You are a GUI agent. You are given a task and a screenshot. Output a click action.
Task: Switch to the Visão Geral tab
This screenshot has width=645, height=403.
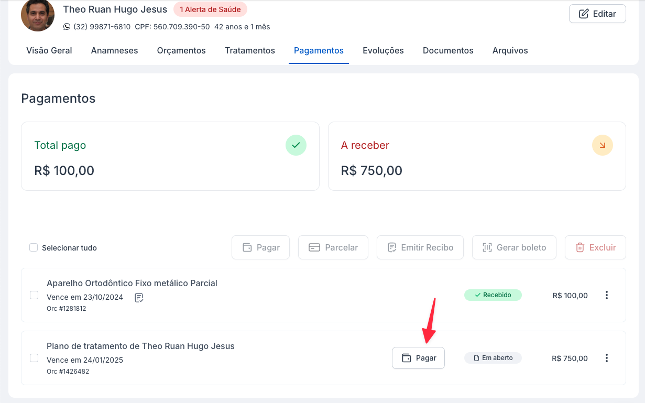(49, 51)
